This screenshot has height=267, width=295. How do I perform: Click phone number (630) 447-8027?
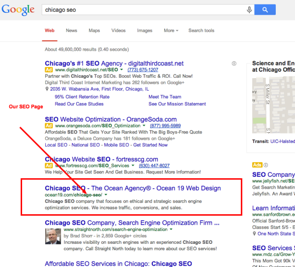[x=154, y=166]
